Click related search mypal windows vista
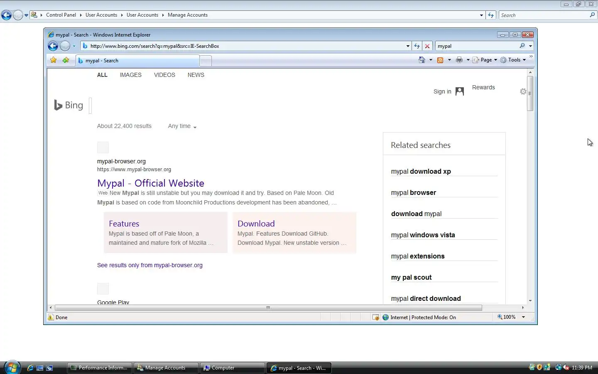The height and width of the screenshot is (374, 598). [423, 235]
